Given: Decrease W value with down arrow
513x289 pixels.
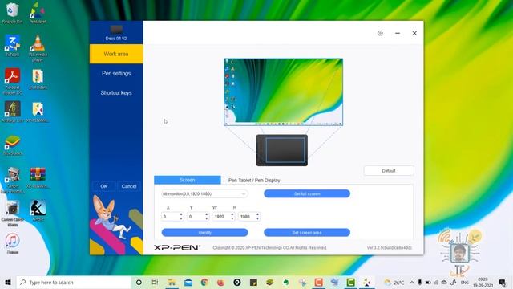Looking at the screenshot, I should (x=232, y=218).
